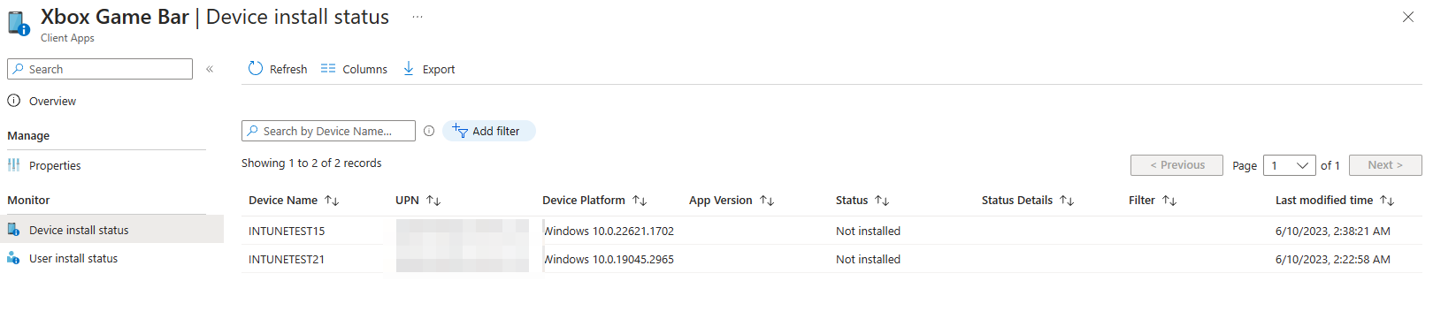Screen dimensions: 1433x319
Task: Select User install status menu item
Action: (x=73, y=258)
